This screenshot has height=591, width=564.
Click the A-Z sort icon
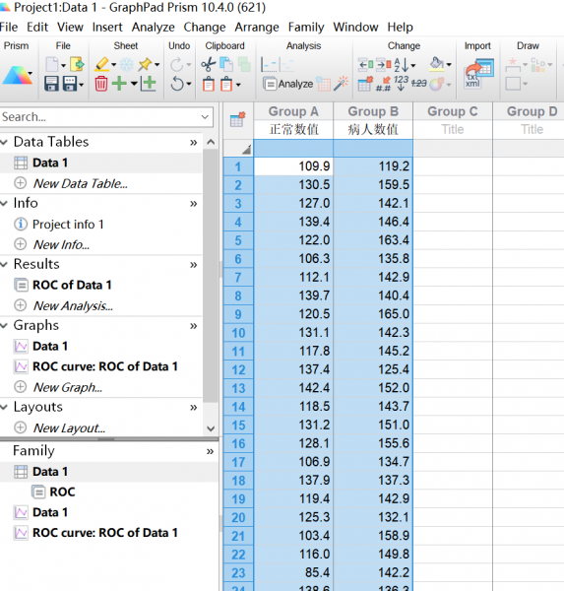click(401, 65)
